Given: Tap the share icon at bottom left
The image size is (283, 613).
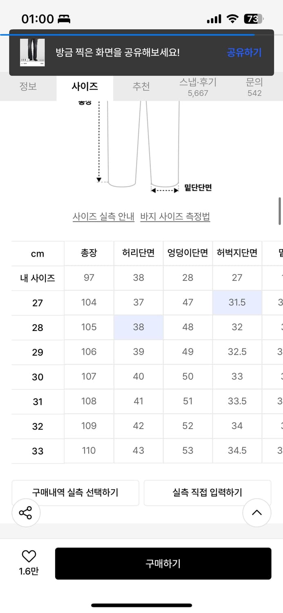Looking at the screenshot, I should (26, 512).
